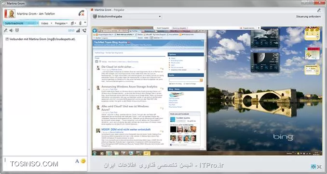Click the Follow me badge under Blog - News

click(x=177, y=94)
